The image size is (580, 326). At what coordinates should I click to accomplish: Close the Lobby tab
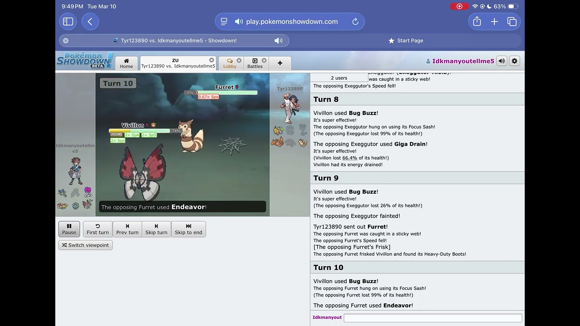point(239,60)
